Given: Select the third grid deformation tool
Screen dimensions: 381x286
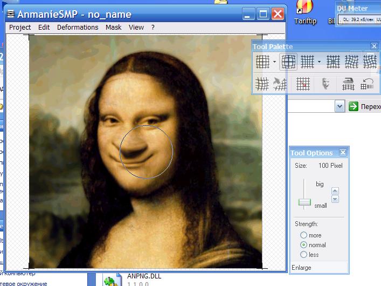Looking at the screenshot, I should coord(307,62).
